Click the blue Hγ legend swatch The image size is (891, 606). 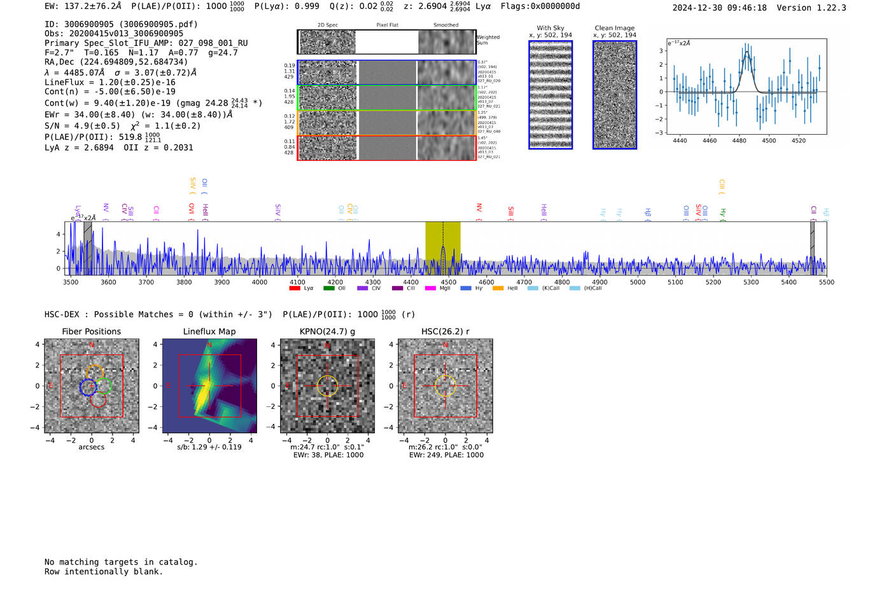[x=466, y=289]
